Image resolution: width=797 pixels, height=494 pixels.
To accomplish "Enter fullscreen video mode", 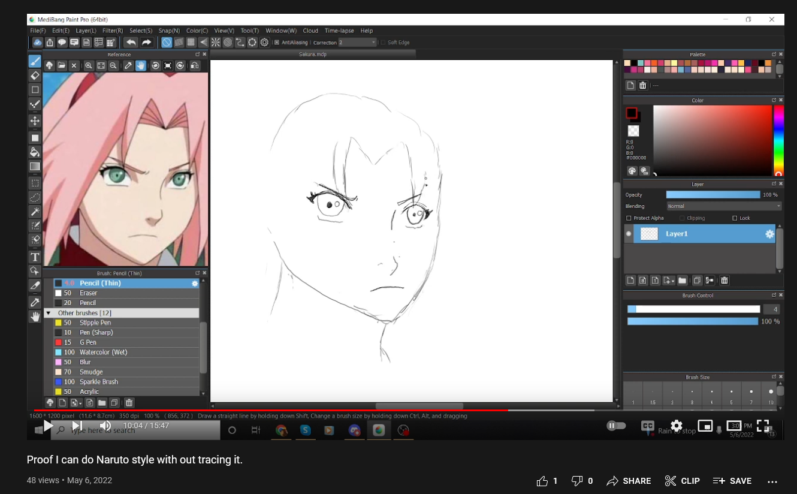I will click(x=762, y=426).
